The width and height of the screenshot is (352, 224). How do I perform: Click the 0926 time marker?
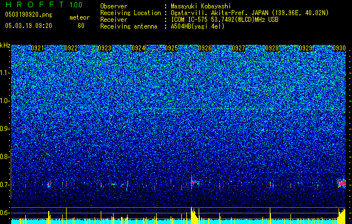click(205, 48)
